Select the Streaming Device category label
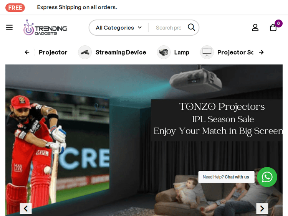The image size is (288, 216). click(x=121, y=53)
